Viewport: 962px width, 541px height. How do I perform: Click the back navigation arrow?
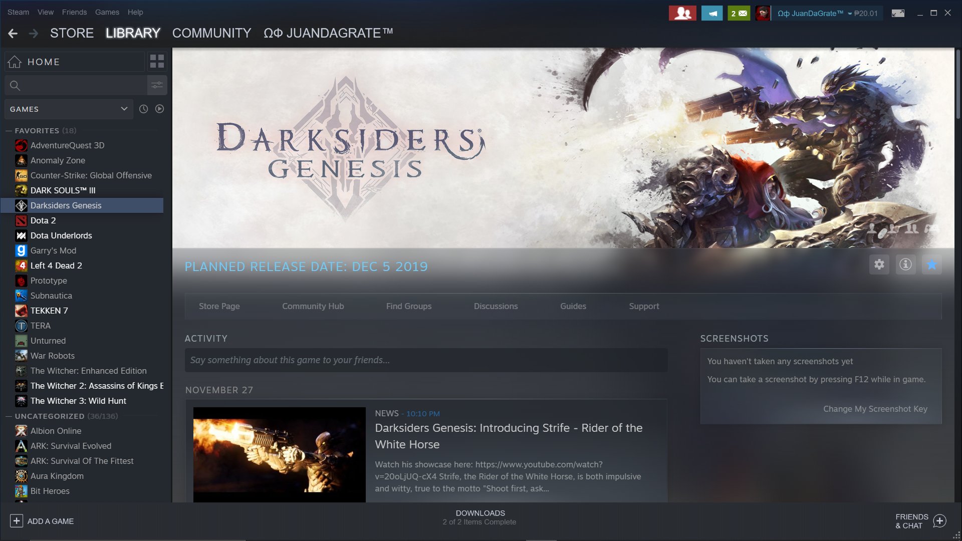coord(13,33)
